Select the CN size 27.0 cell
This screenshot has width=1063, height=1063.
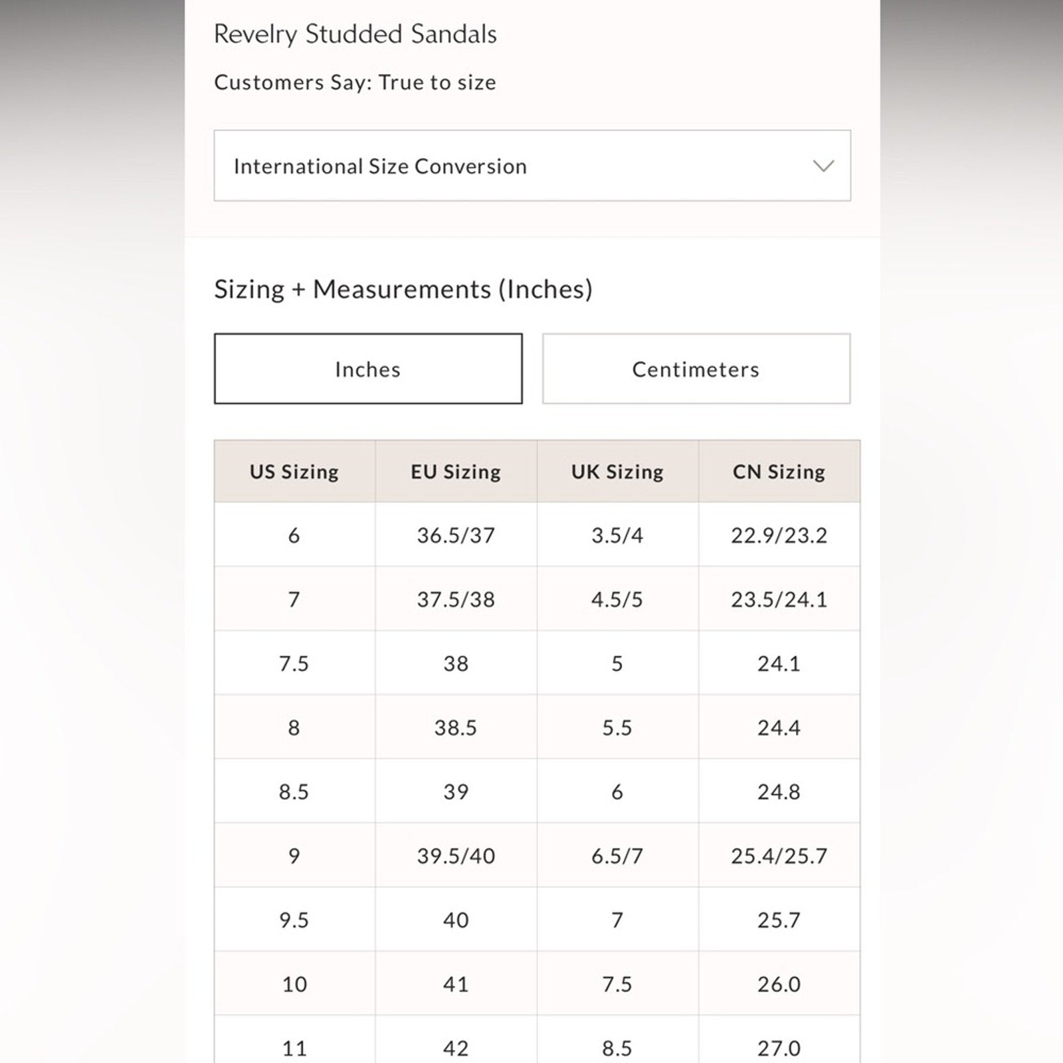[x=779, y=1048]
